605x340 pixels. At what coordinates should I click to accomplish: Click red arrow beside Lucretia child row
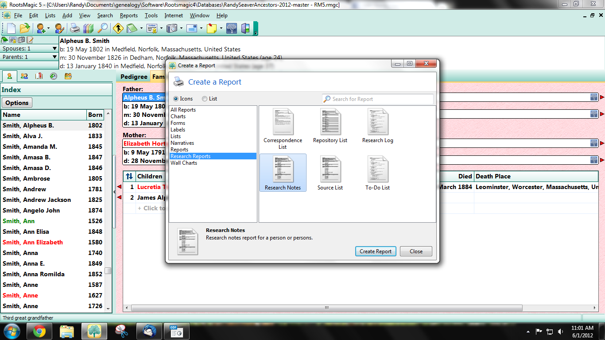pyautogui.click(x=119, y=187)
